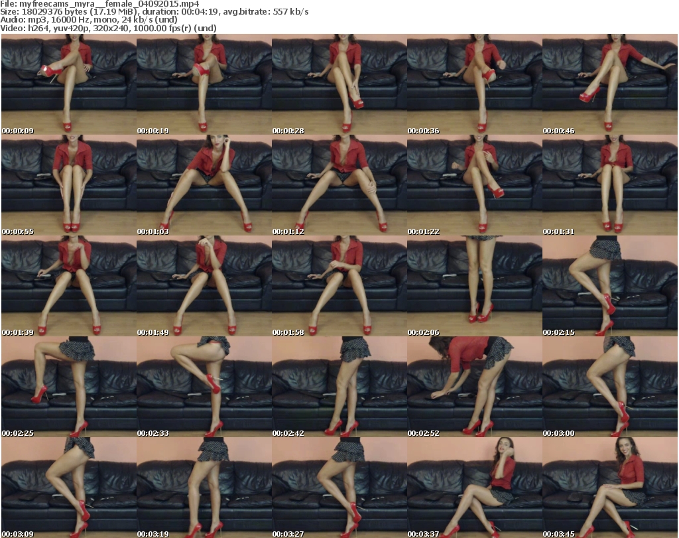Select the thumbnail timestamped 00:03:37

coord(475,488)
